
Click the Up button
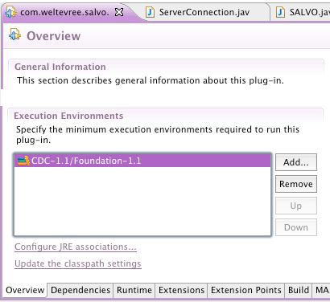pos(296,206)
